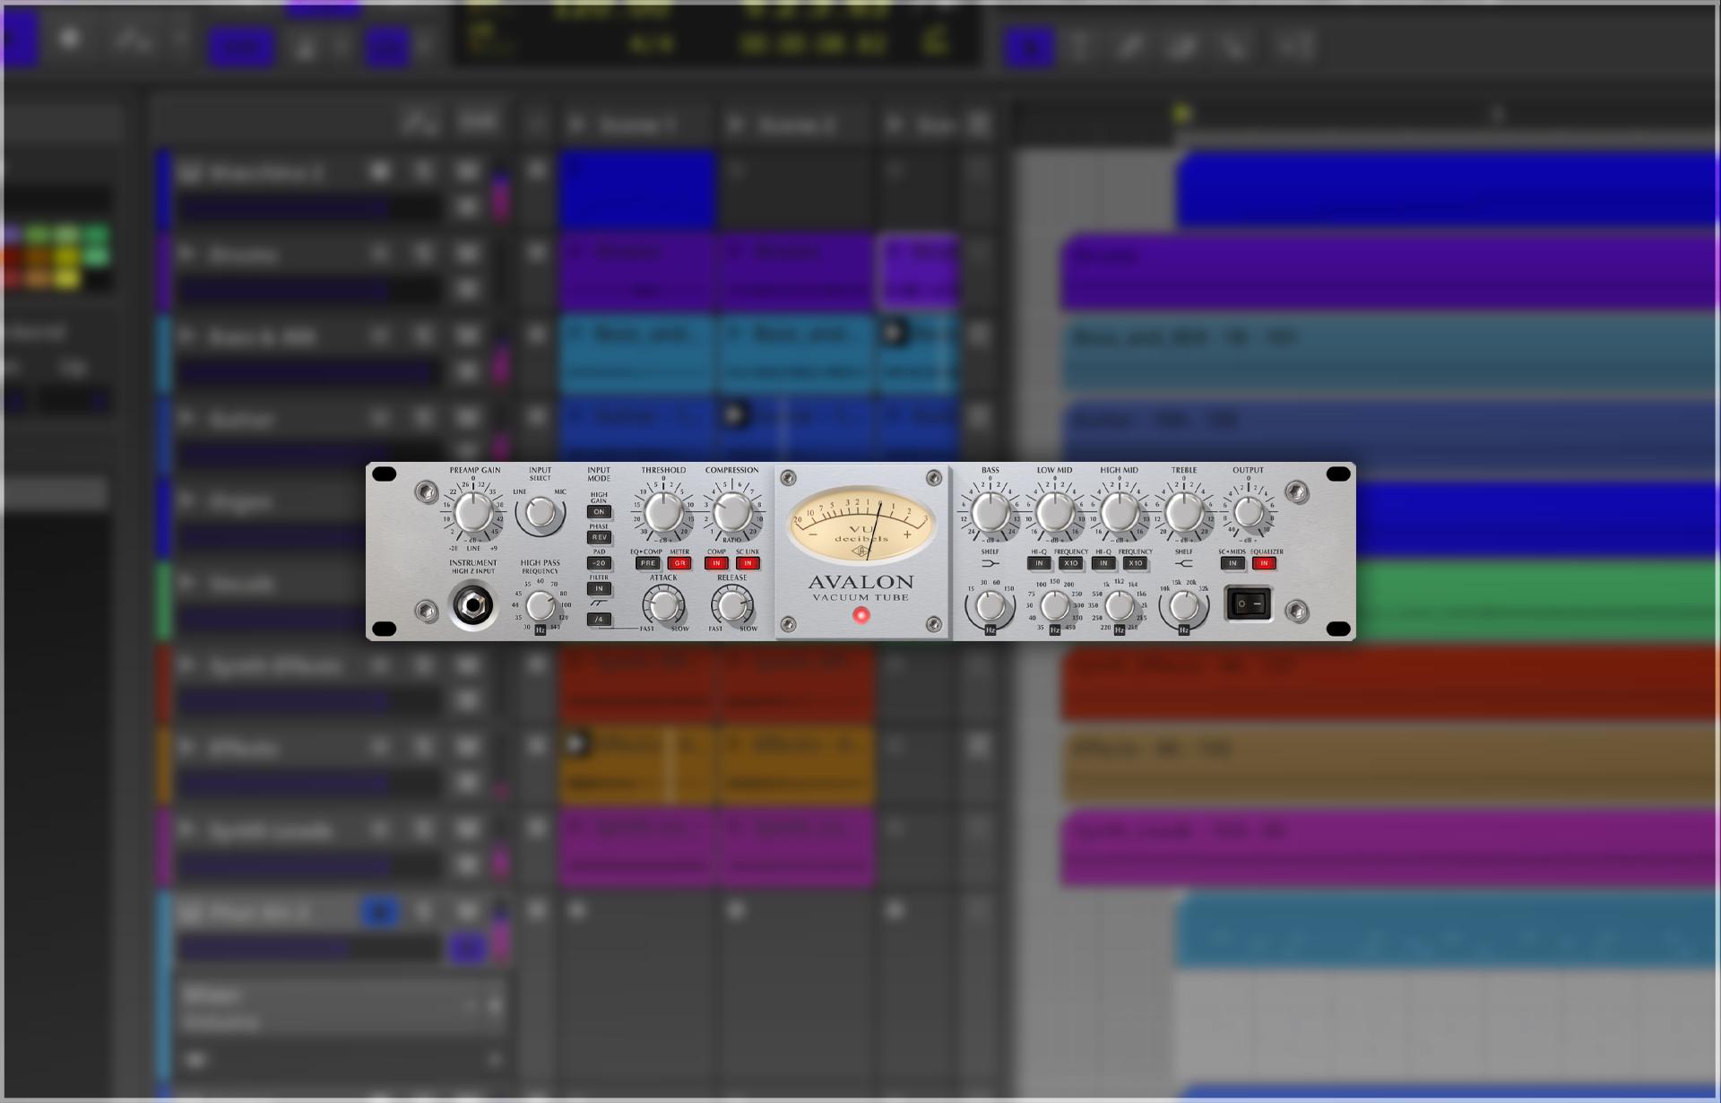1721x1103 pixels.
Task: Click the Attack knob
Action: pyautogui.click(x=664, y=606)
